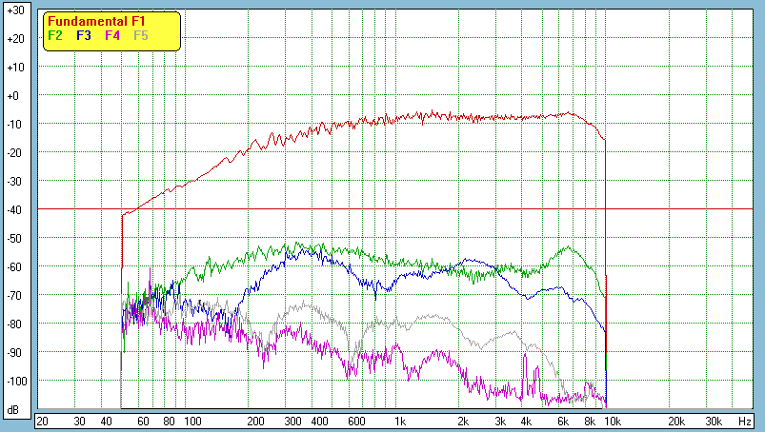Click the +20 label on the dB axis
The image size is (765, 432).
click(x=14, y=39)
